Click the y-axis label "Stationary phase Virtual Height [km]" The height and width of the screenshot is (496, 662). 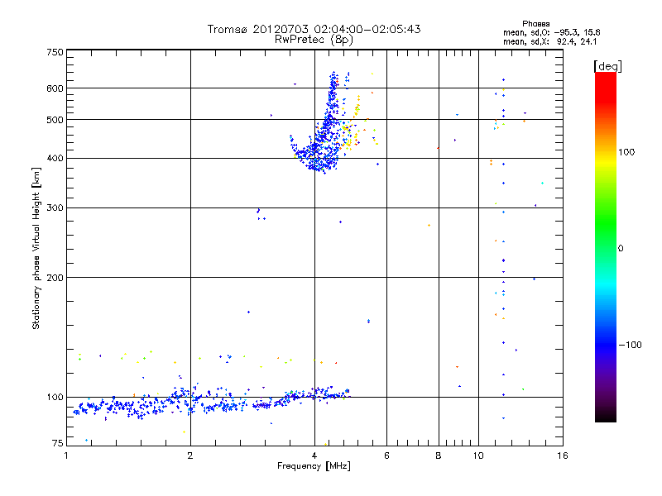(x=36, y=248)
